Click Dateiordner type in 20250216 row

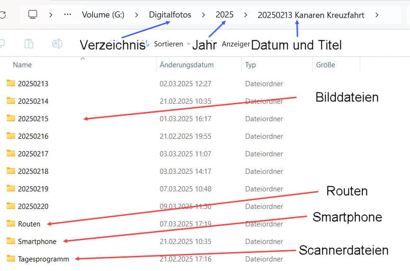coord(264,136)
